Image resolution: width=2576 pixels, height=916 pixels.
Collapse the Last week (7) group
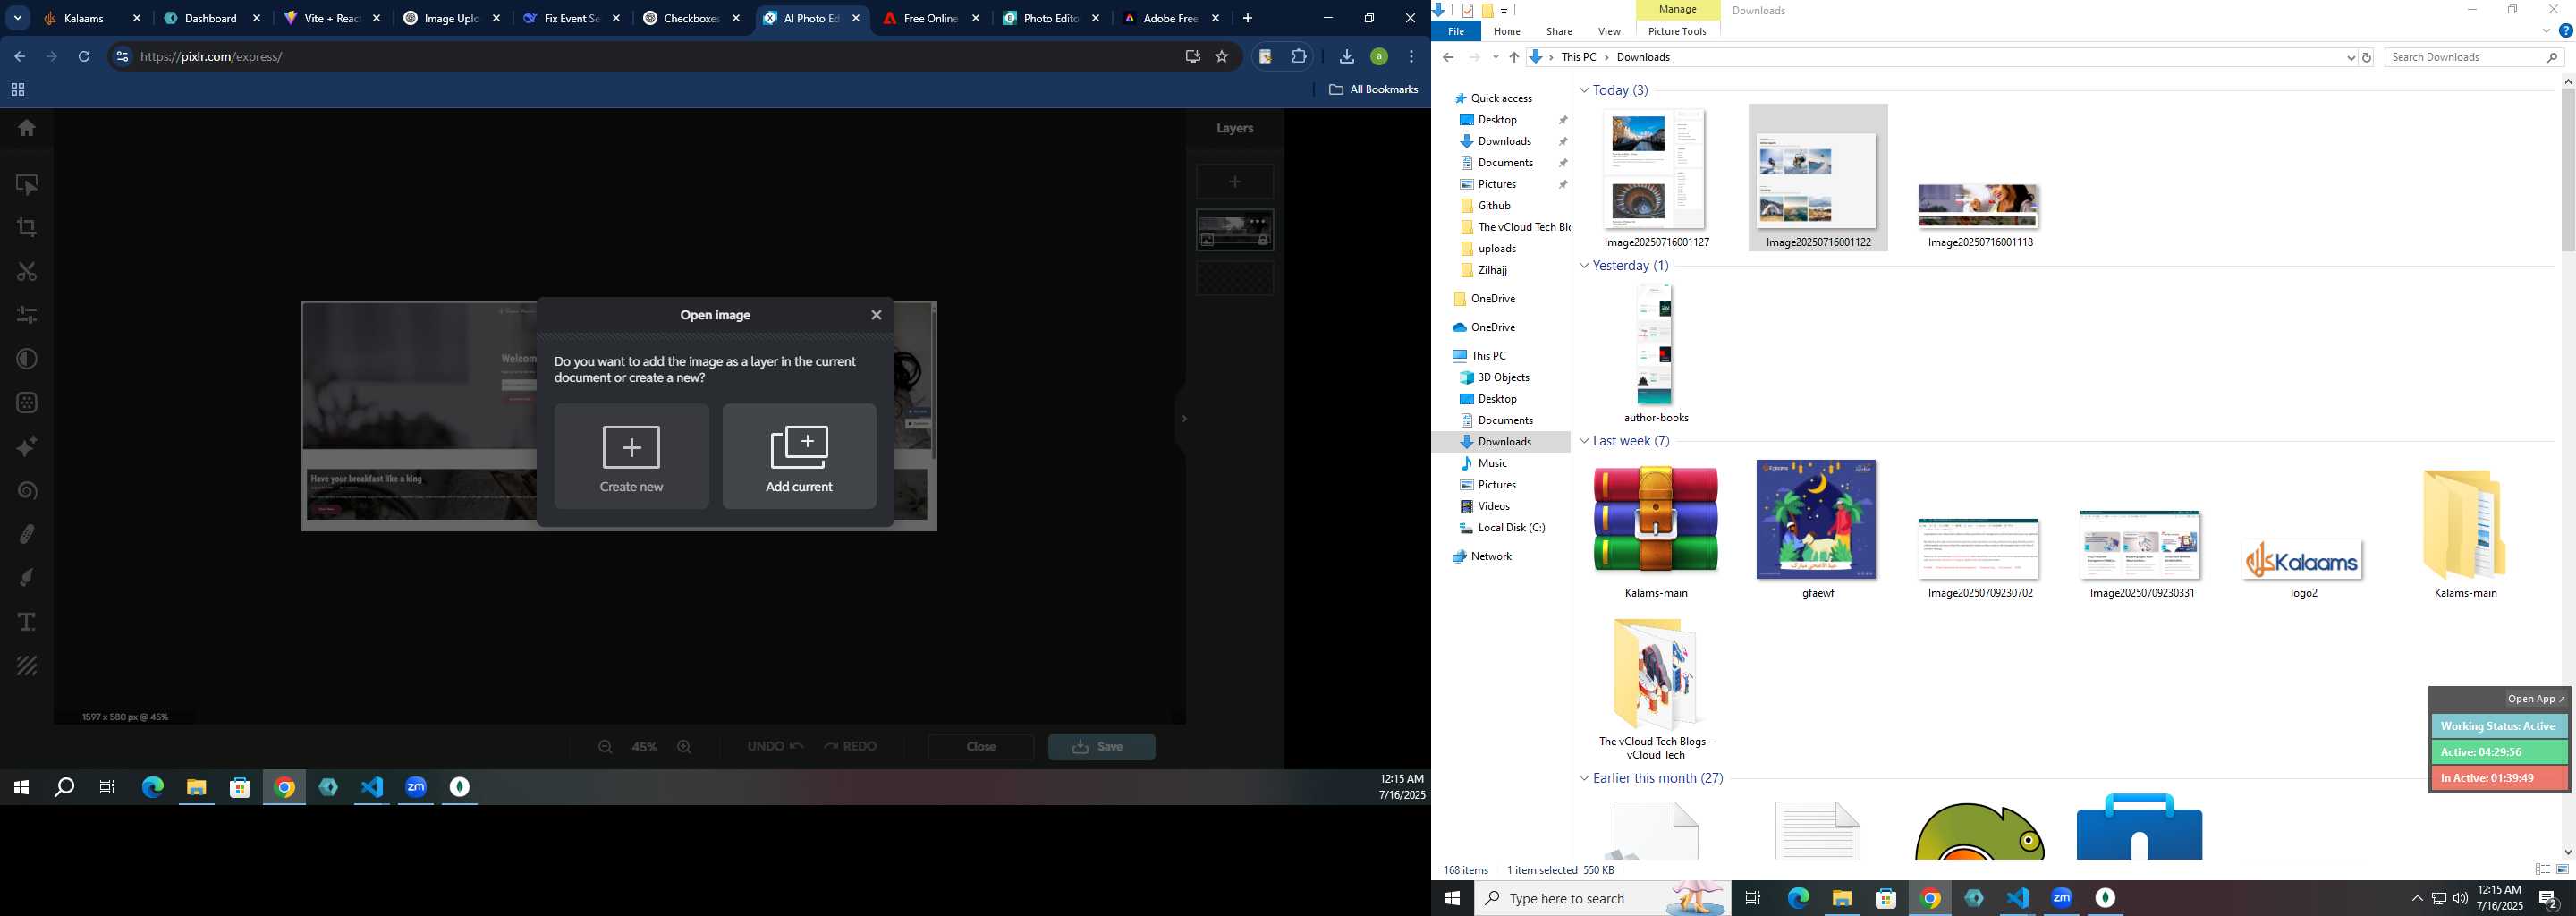point(1584,441)
